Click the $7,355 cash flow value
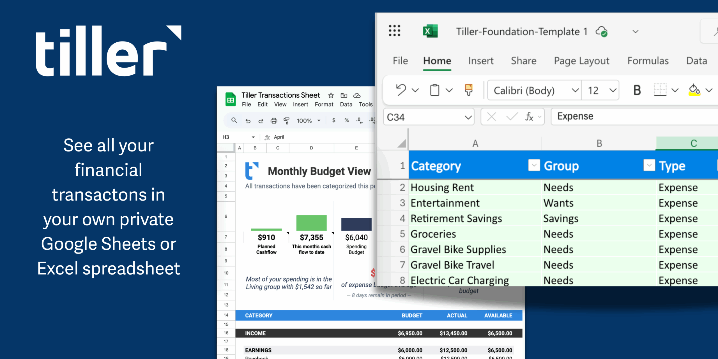 tap(311, 238)
